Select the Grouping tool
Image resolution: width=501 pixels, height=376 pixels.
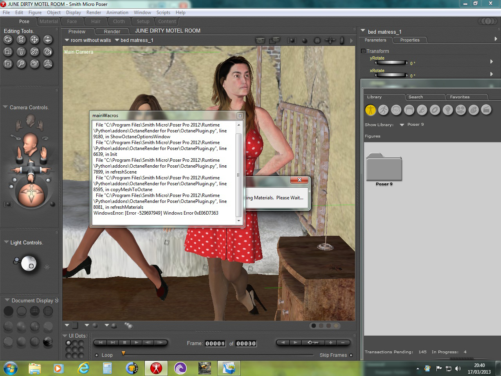[8, 64]
